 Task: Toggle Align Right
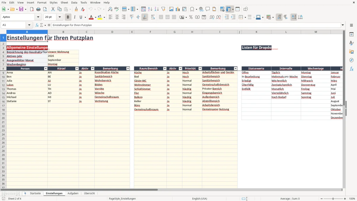(x=124, y=17)
